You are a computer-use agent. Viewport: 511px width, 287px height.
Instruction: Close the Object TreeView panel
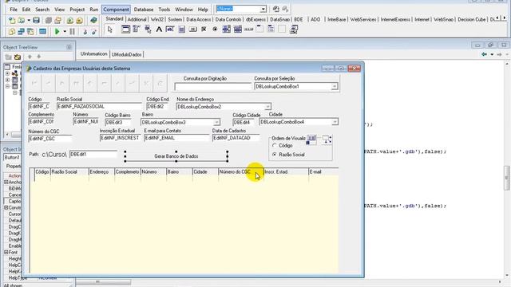(69, 47)
